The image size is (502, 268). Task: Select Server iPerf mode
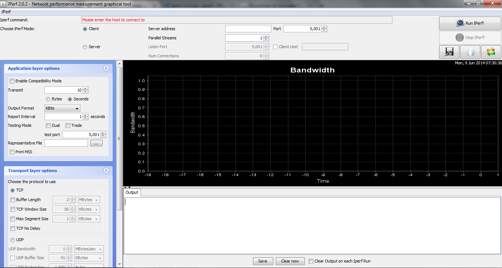pyautogui.click(x=85, y=47)
